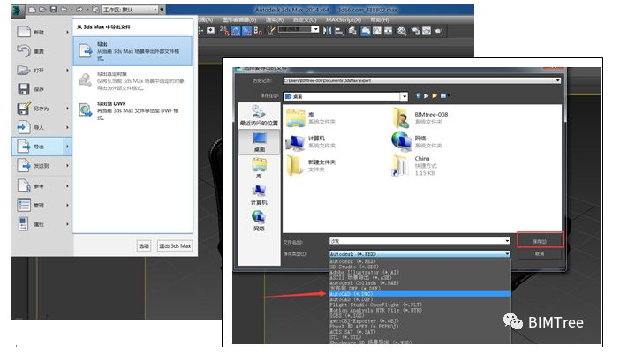Screen dimensions: 620x354
Task: Click the Schematic View toolbar icon
Action: pyautogui.click(x=389, y=30)
